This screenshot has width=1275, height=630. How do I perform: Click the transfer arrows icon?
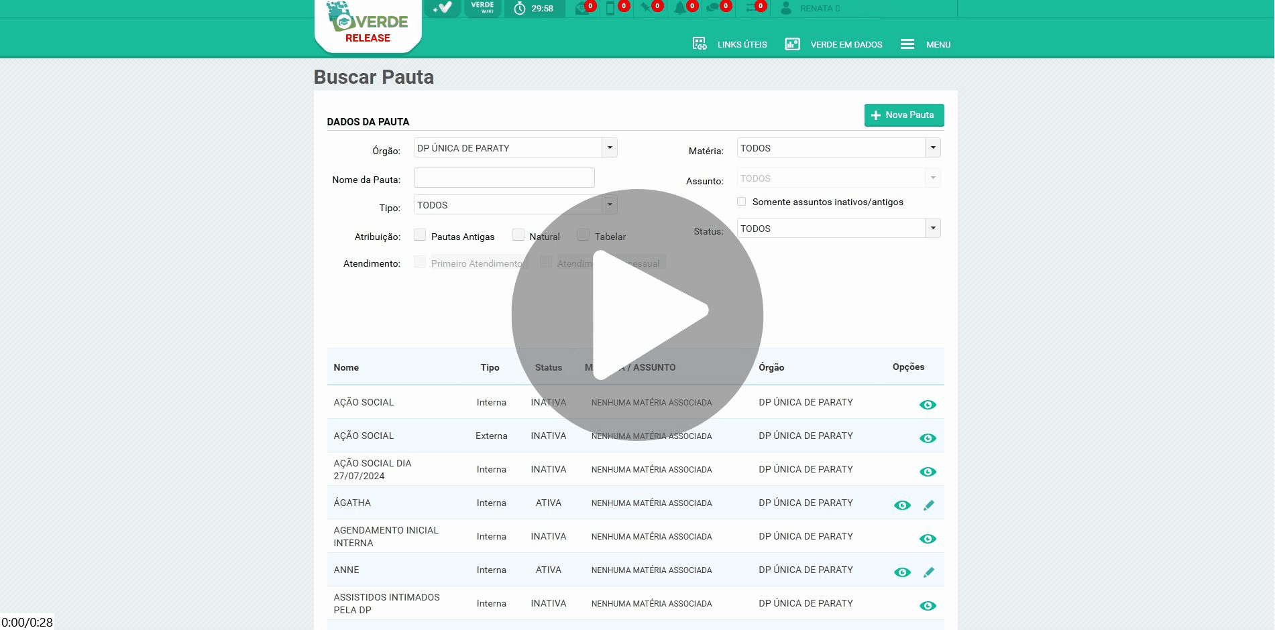coord(751,8)
